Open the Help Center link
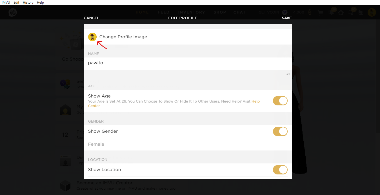 click(255, 101)
